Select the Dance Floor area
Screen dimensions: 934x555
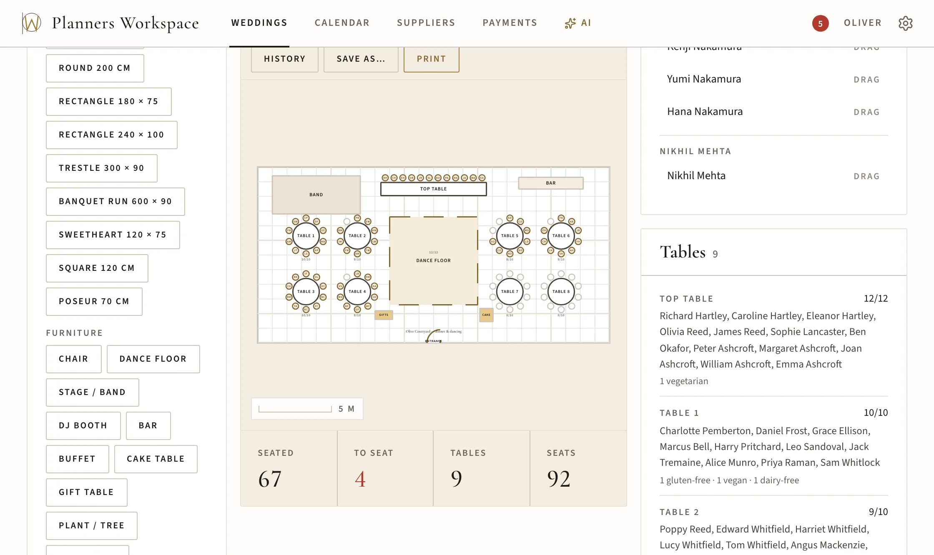tap(434, 260)
